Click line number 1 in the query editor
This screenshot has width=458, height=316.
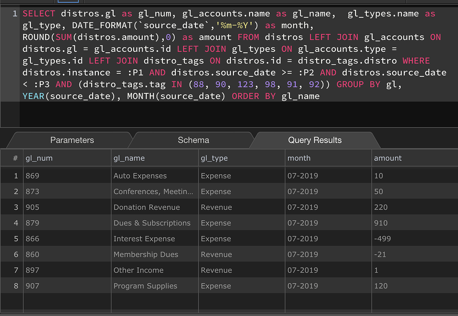click(14, 13)
